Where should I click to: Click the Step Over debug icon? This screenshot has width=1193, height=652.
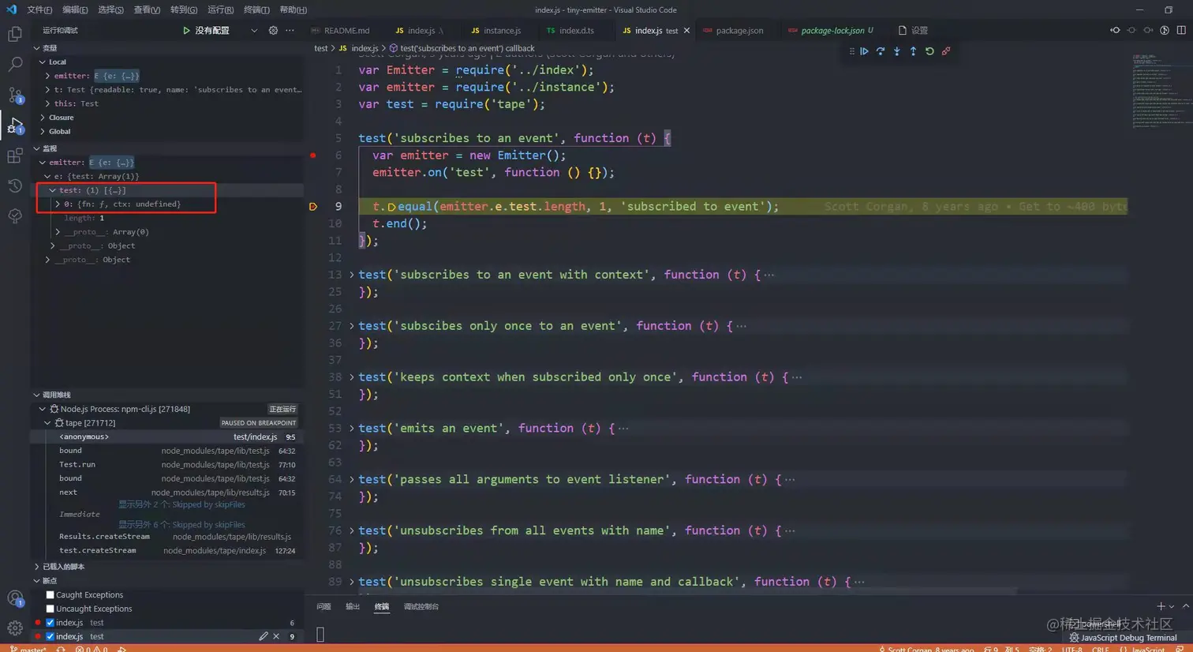coord(881,51)
